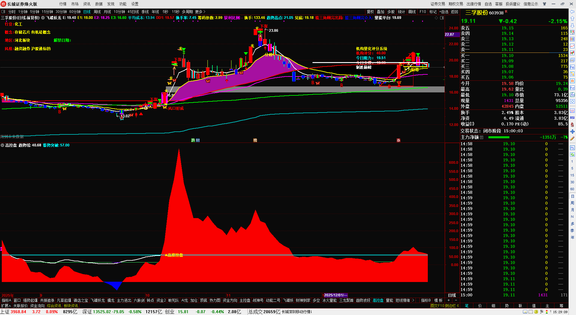Screen dimensions: 576x315
Task: Select the 周线 weekly period
Action: point(97,12)
